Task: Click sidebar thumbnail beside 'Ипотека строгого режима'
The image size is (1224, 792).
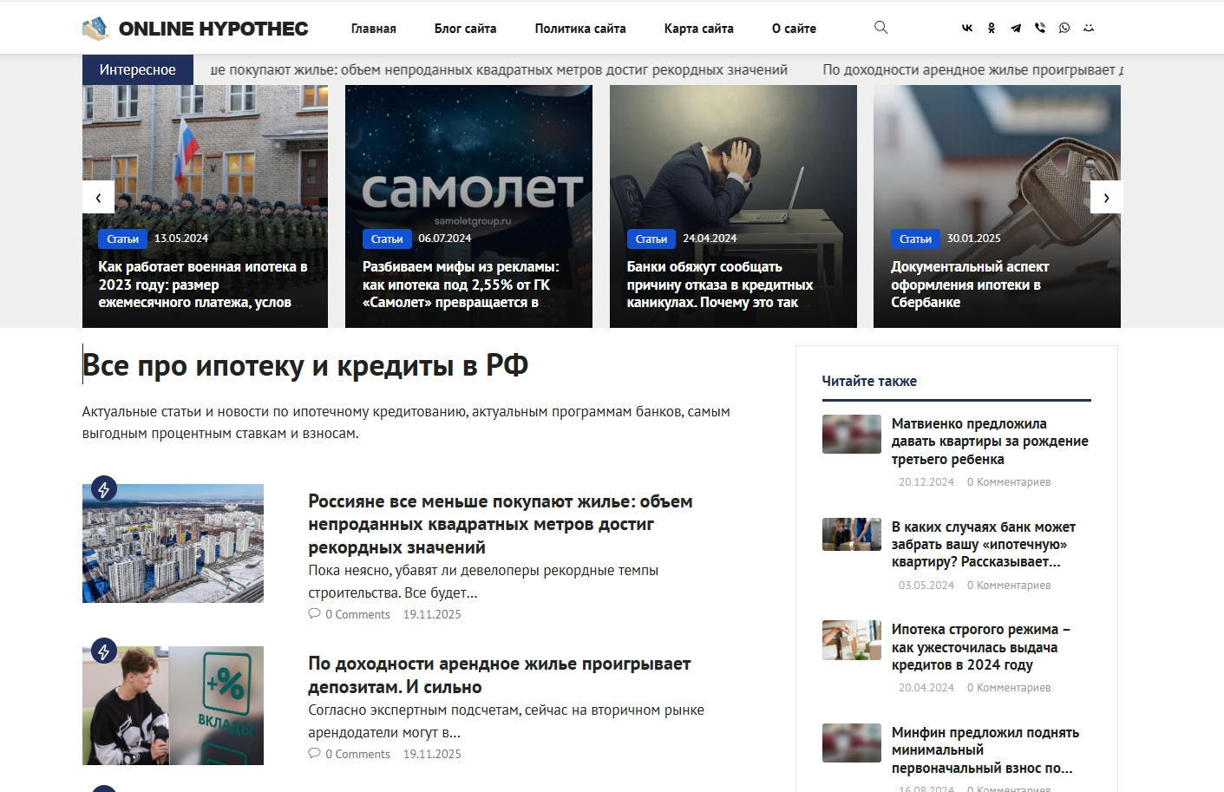Action: pos(852,640)
